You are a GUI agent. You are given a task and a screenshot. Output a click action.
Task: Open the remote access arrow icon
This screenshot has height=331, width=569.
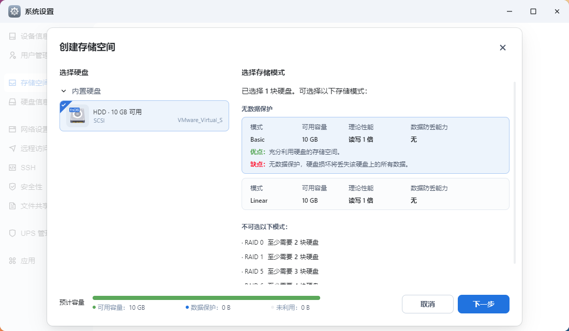click(12, 148)
